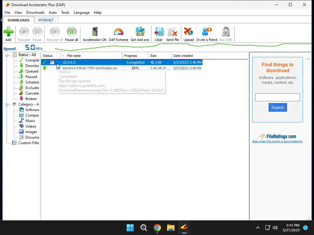Open the Downloads menu

(x=36, y=12)
